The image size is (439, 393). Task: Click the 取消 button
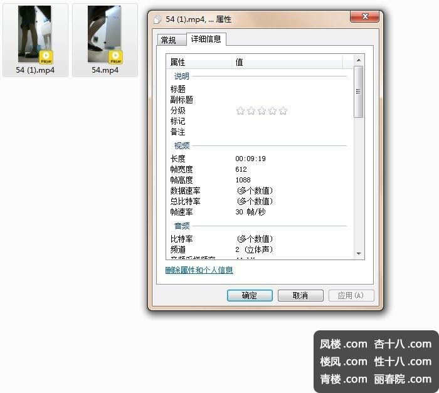point(300,295)
